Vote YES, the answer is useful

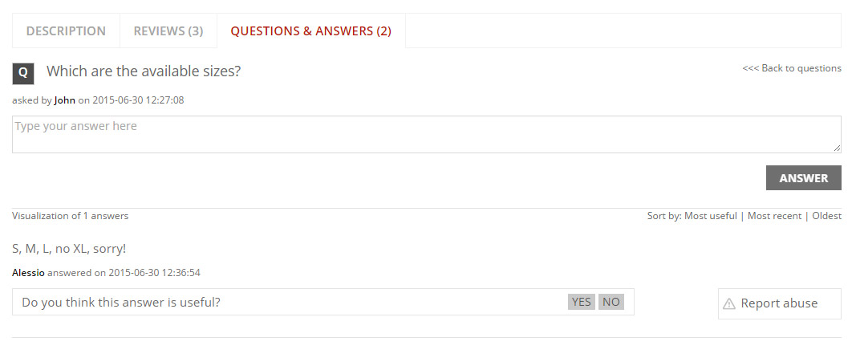(x=582, y=302)
